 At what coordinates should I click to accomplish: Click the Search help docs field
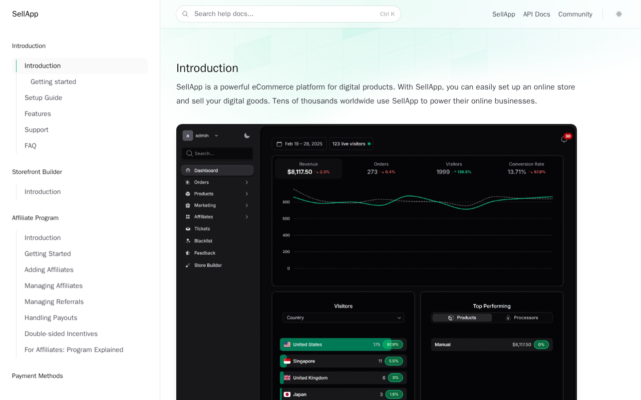[x=288, y=14]
